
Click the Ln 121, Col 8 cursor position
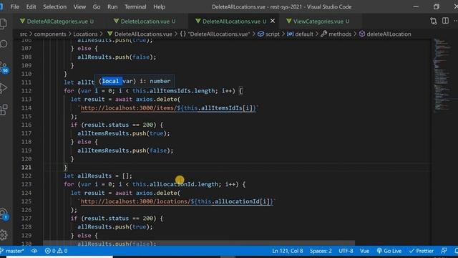pyautogui.click(x=288, y=251)
